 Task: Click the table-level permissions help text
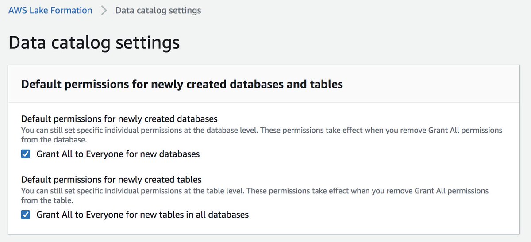[x=254, y=191]
